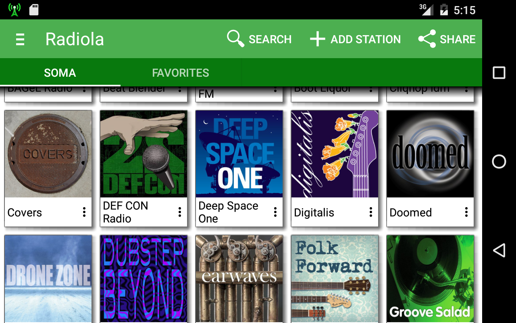Image resolution: width=516 pixels, height=323 pixels.
Task: Open overflow menu for DEF CON Radio
Action: 179,212
